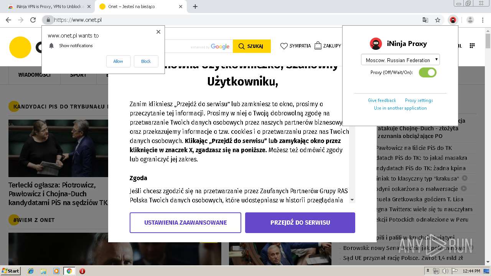This screenshot has height=276, width=491.
Task: Click the Chrome icon in the taskbar
Action: pyautogui.click(x=69, y=271)
